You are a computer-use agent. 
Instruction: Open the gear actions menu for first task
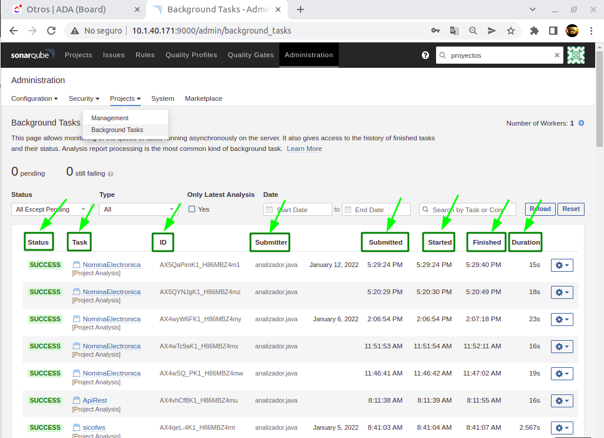tap(562, 265)
